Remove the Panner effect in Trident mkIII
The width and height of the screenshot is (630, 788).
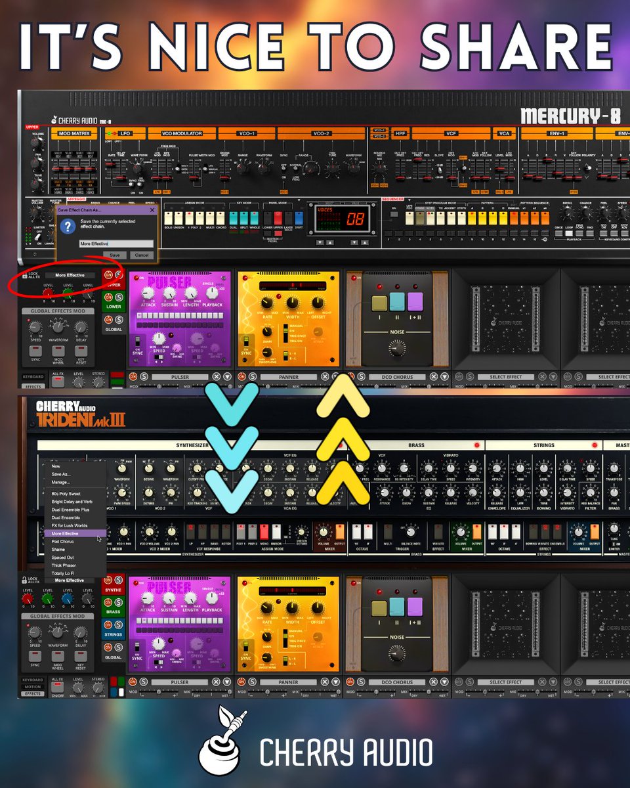point(325,682)
